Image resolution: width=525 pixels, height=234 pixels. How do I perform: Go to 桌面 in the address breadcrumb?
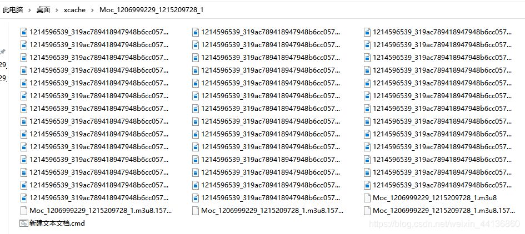coord(43,10)
